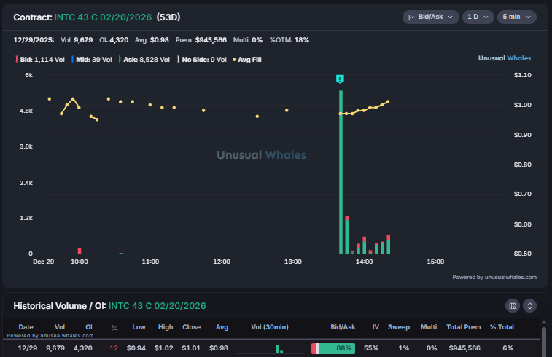Image resolution: width=552 pixels, height=357 pixels.
Task: Toggle the Mid 39 Vol legend series
Action: (x=92, y=60)
